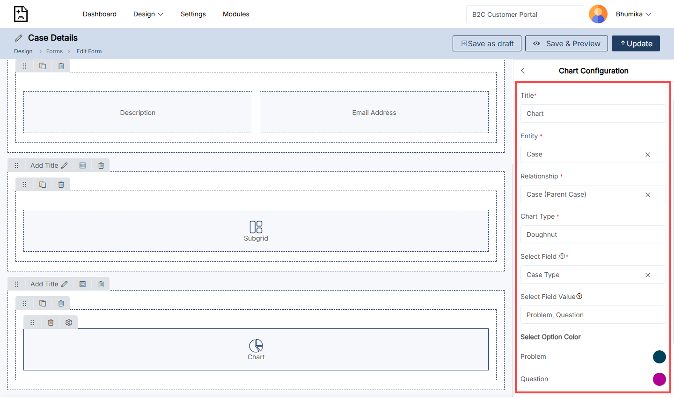
Task: Expand the Design menu dropdown
Action: click(x=148, y=14)
